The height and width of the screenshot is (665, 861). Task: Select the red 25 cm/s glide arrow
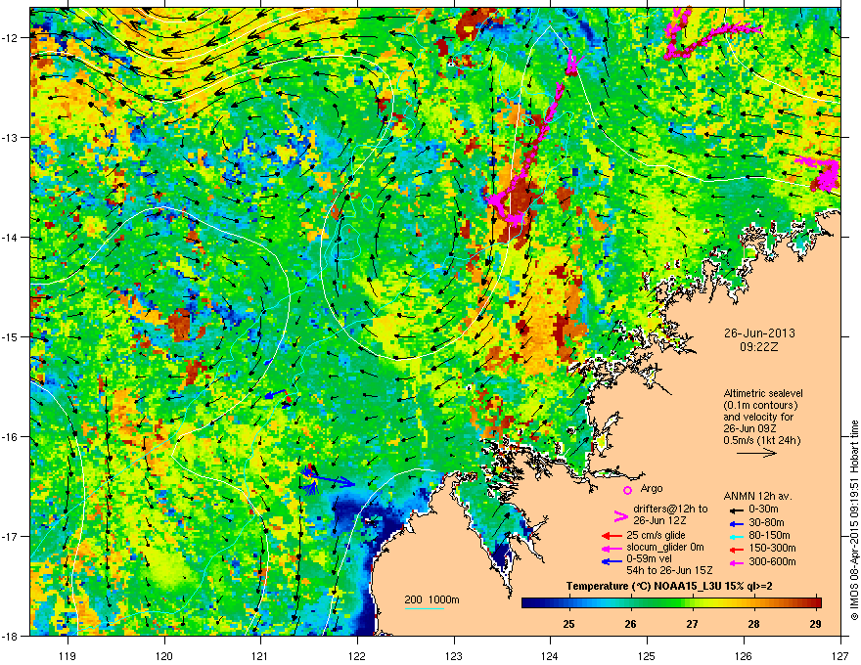point(612,536)
